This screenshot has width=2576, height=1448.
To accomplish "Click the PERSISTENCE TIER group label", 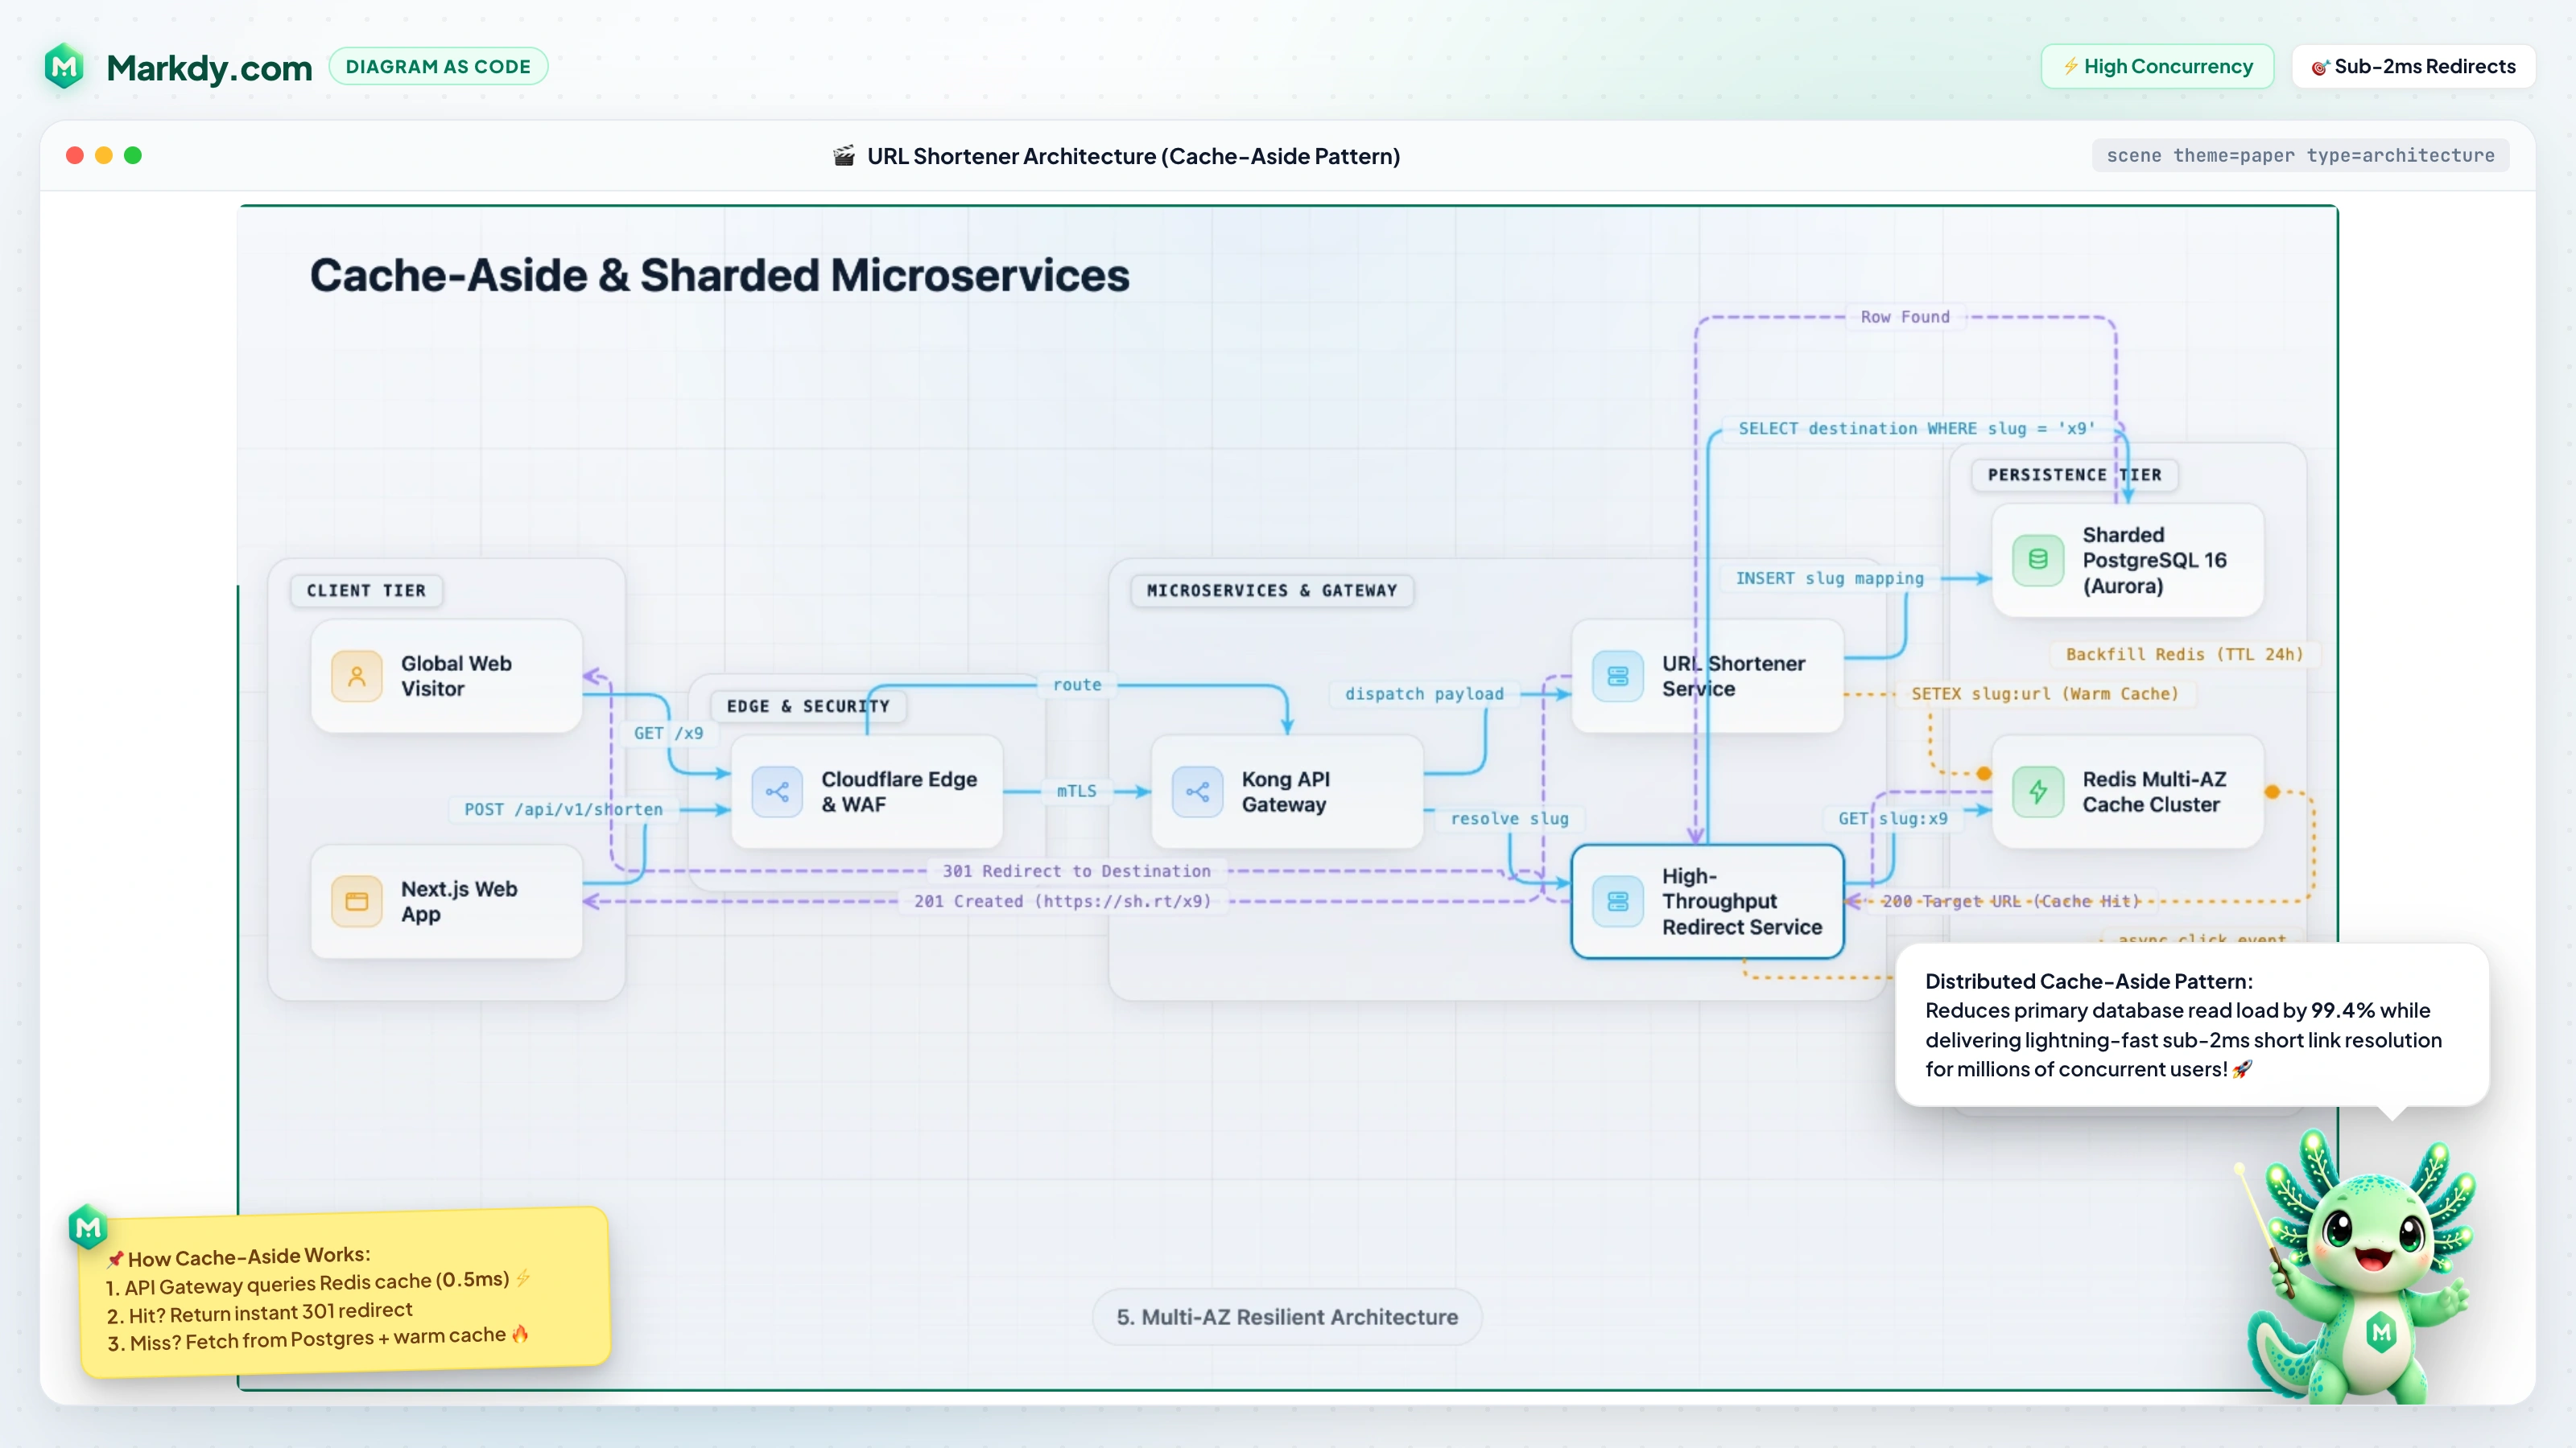I will (2074, 475).
